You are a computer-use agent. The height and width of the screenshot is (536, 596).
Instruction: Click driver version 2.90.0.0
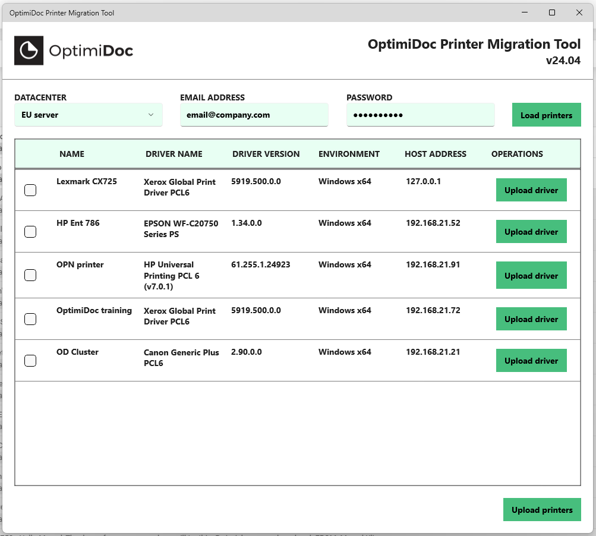coord(247,352)
